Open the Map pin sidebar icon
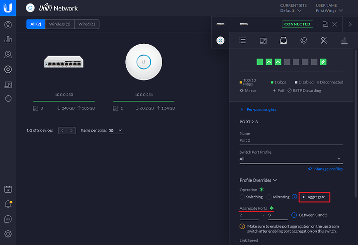 click(x=8, y=55)
